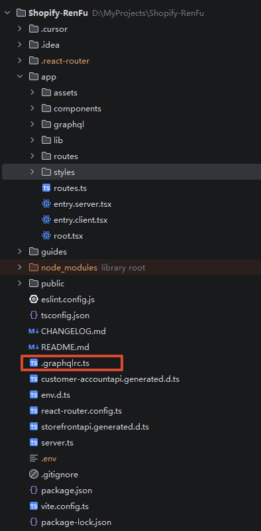This screenshot has height=531, width=261.
Task: Click the guides folder icon
Action: point(34,252)
